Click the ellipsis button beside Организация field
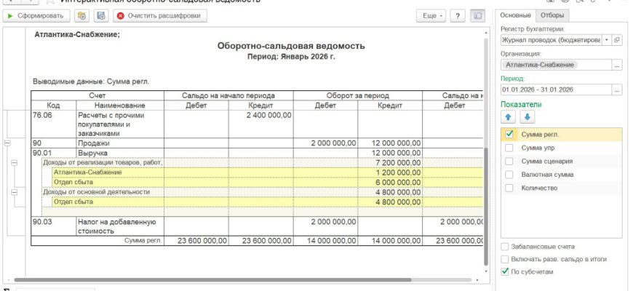 pos(617,65)
